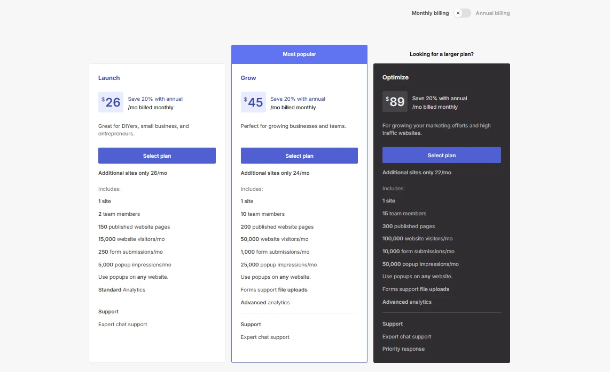Select plan for the Optimize tier
610x372 pixels.
click(442, 155)
